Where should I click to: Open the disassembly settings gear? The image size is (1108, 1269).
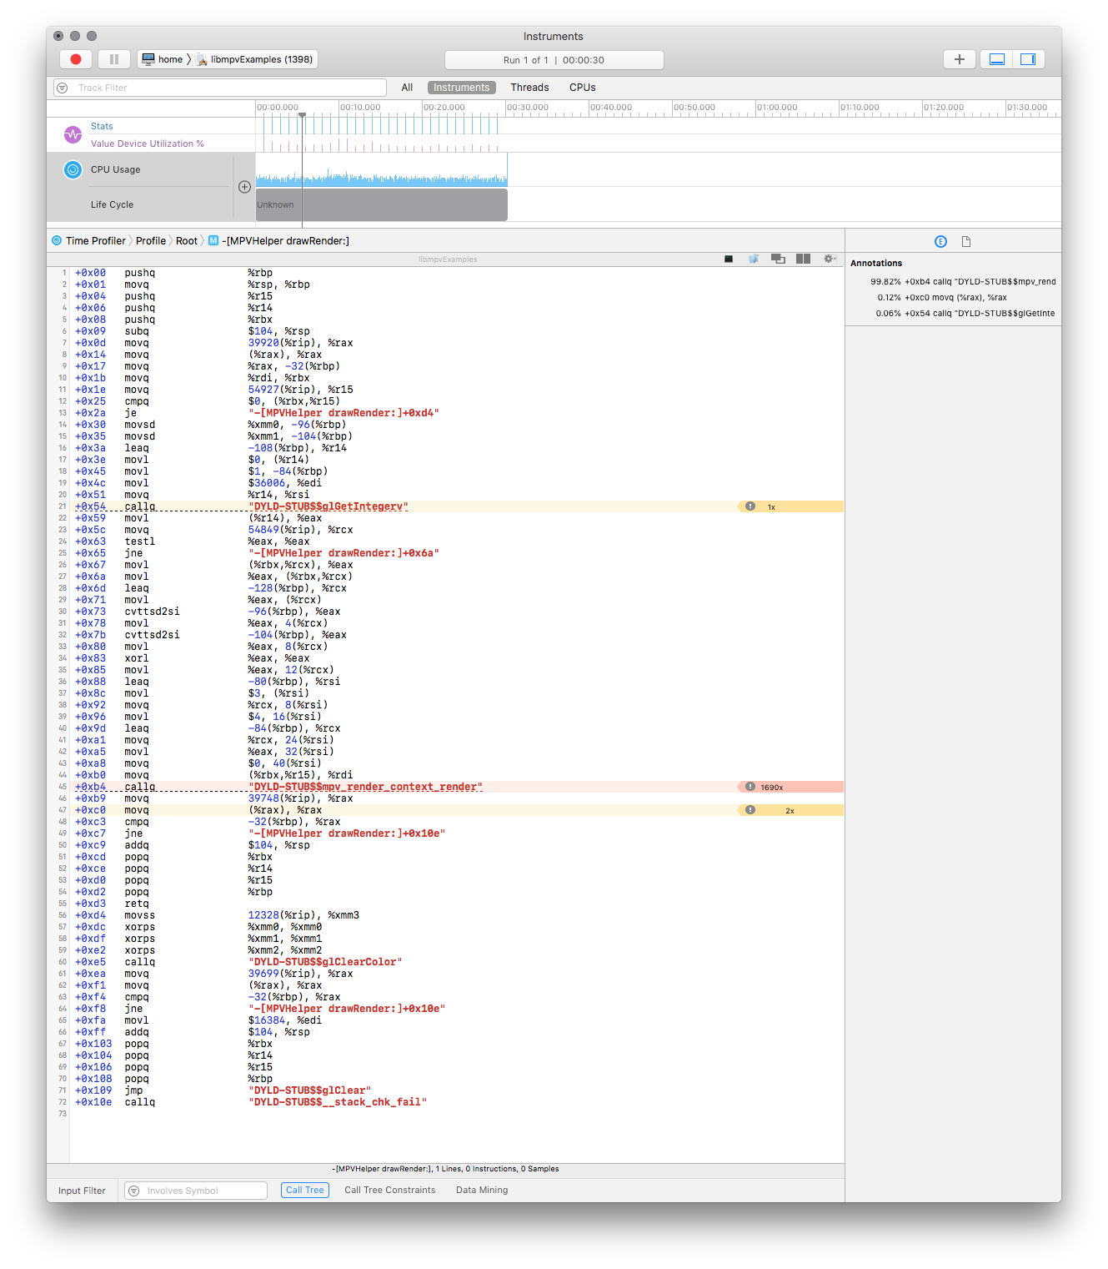pyautogui.click(x=830, y=259)
